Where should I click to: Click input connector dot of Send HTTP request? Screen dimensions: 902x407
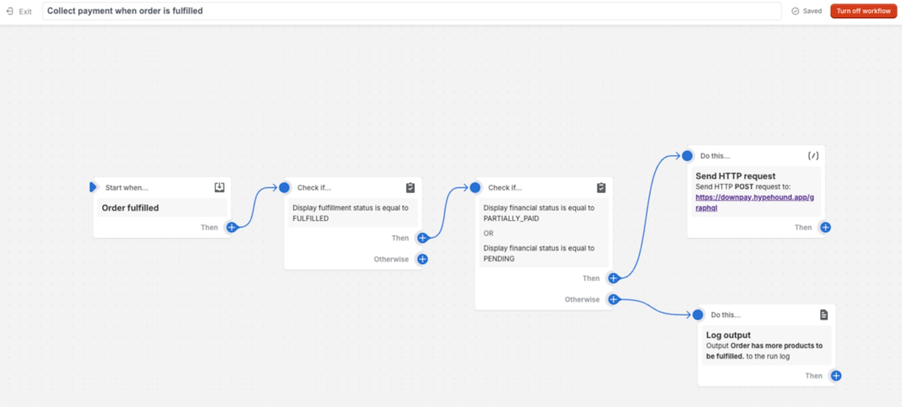[687, 155]
